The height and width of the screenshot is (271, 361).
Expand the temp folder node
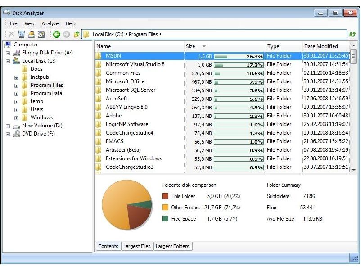point(16,102)
